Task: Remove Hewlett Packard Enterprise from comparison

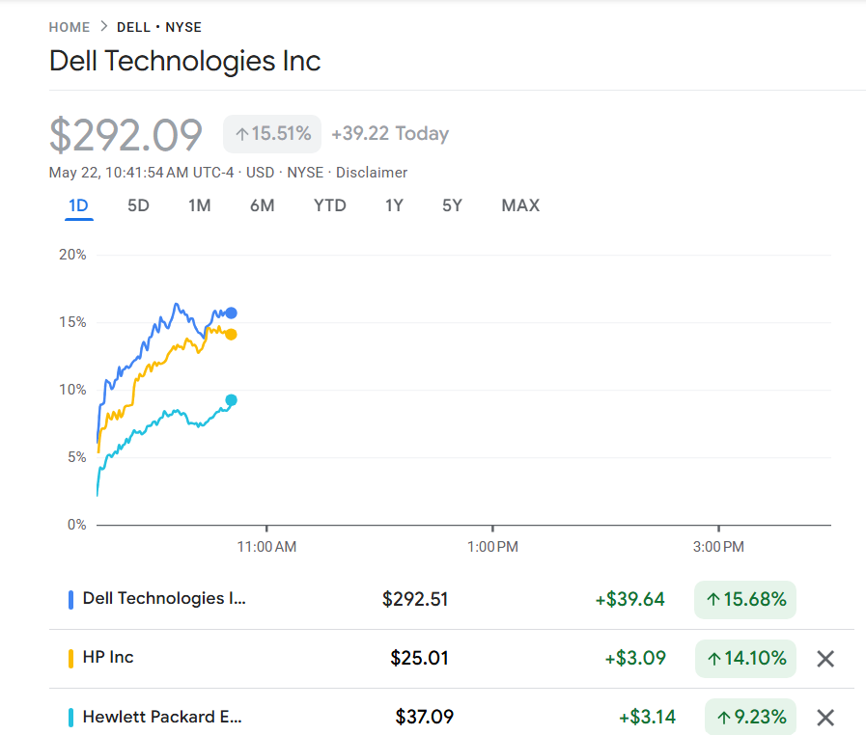Action: point(825,718)
